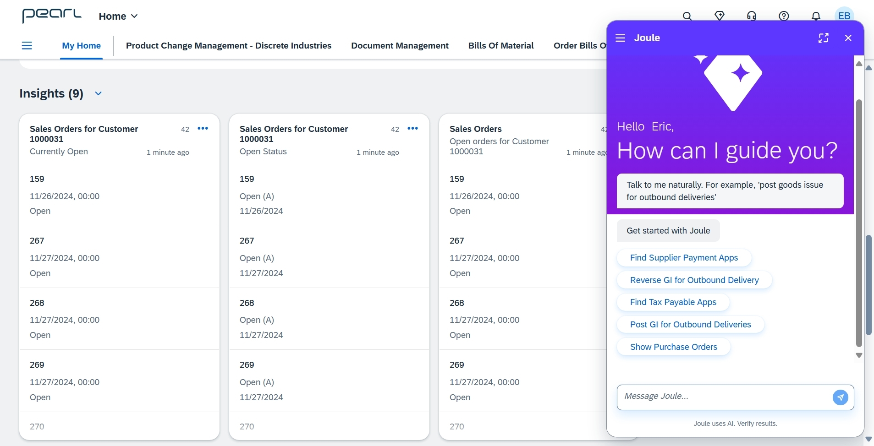Open Product Change Management - Discrete Industries tab
Image resolution: width=874 pixels, height=446 pixels.
tap(229, 45)
